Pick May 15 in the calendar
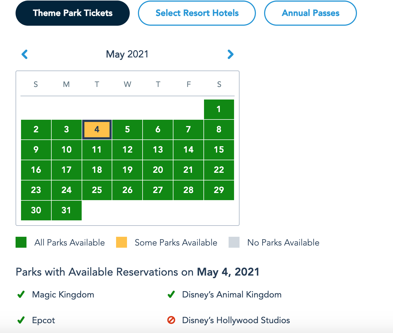Image resolution: width=393 pixels, height=333 pixels. [x=219, y=150]
